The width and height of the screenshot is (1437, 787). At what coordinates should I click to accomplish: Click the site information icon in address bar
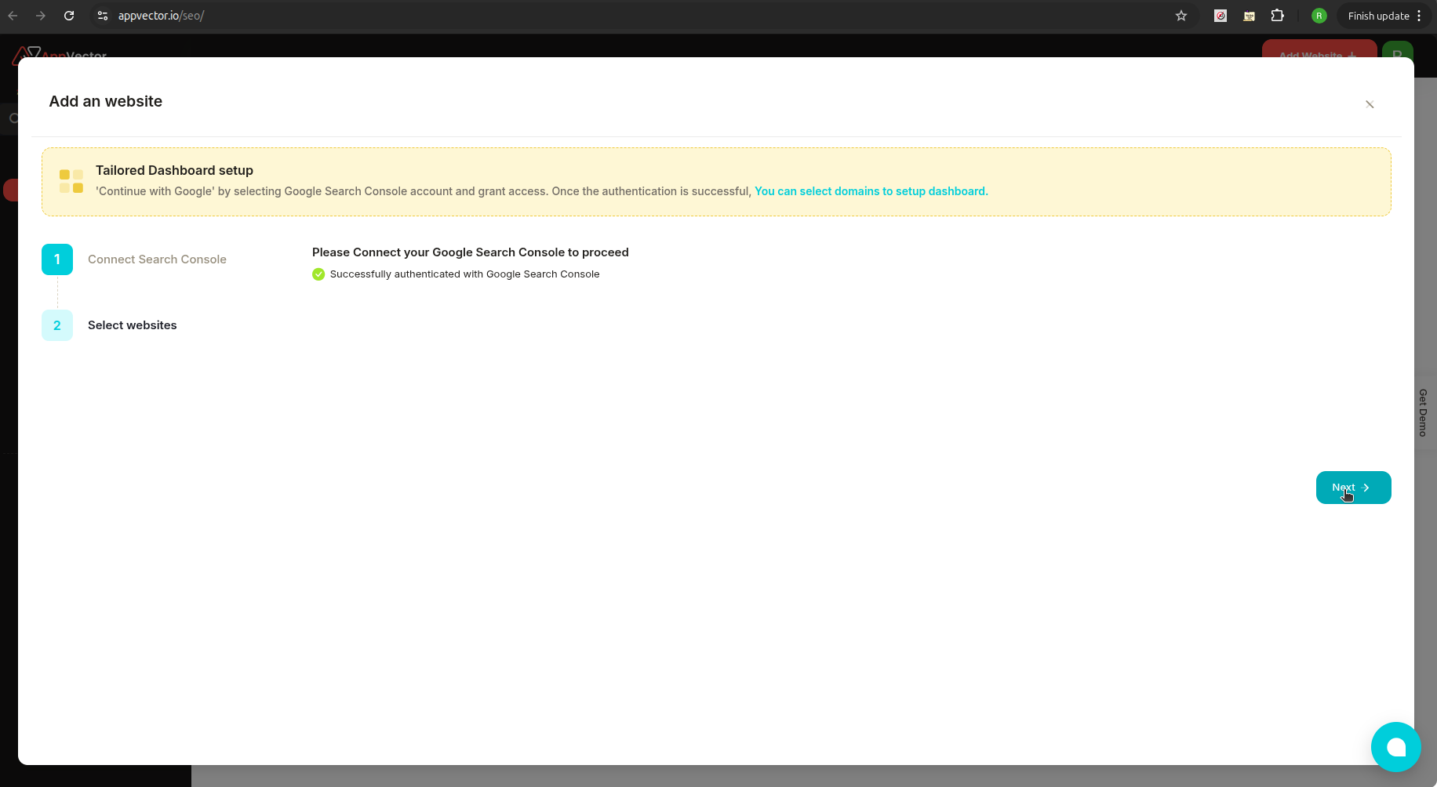[103, 16]
